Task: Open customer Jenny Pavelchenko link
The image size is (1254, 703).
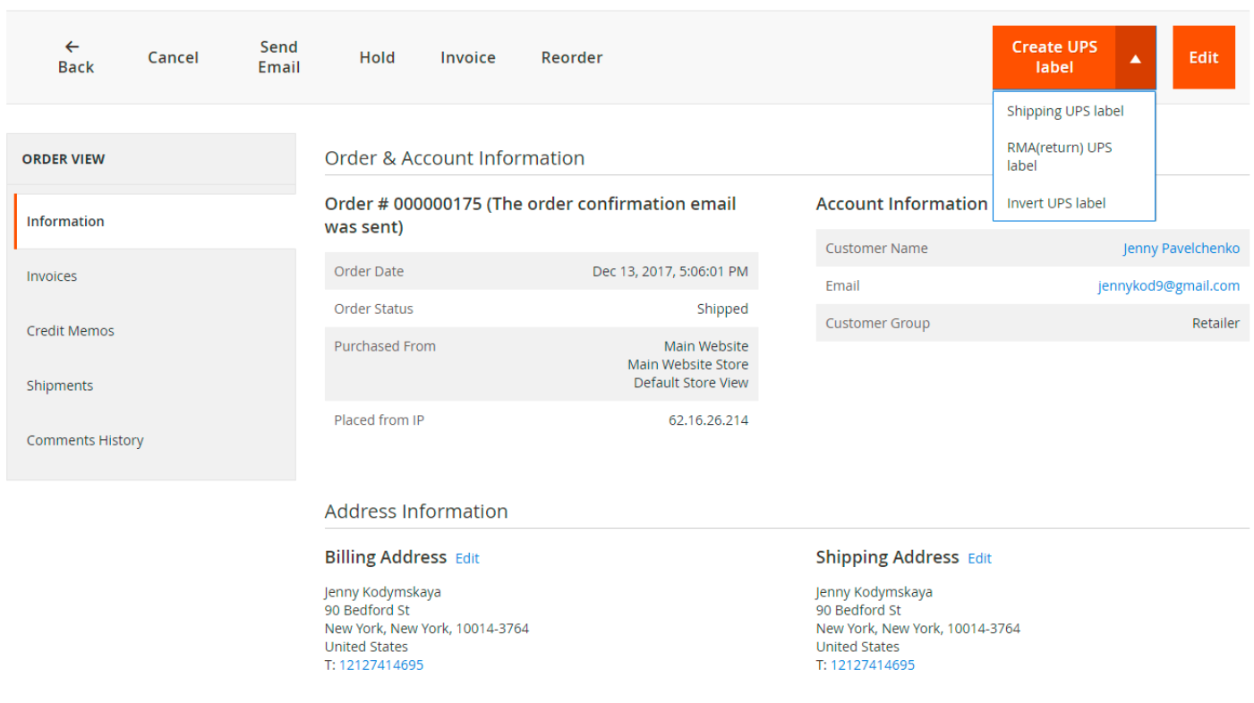Action: [1181, 249]
